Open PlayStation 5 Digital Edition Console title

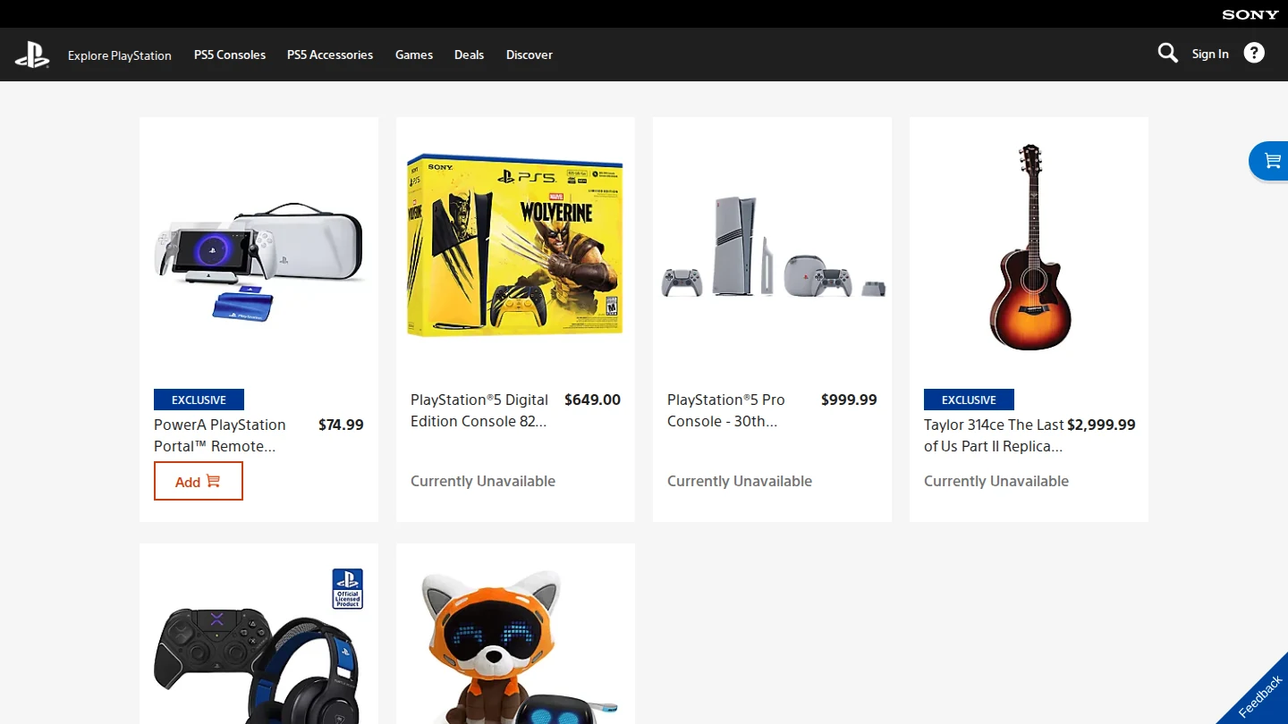coord(480,410)
